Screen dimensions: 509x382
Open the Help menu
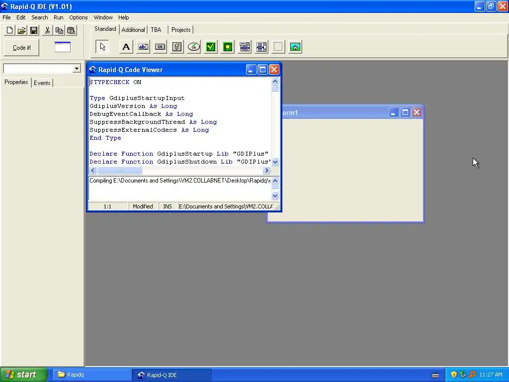(x=123, y=17)
